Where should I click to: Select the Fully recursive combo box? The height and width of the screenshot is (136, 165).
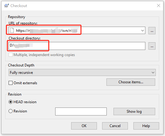[x=82, y=73]
